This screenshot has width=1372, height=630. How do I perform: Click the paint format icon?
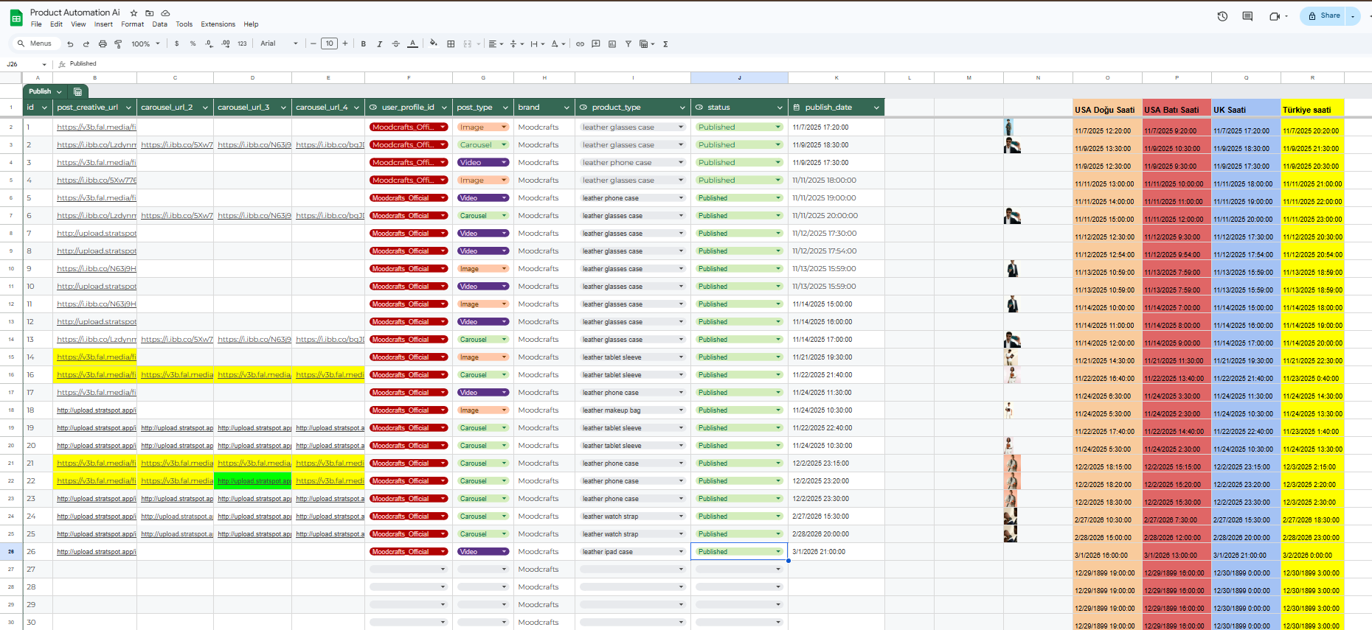118,44
